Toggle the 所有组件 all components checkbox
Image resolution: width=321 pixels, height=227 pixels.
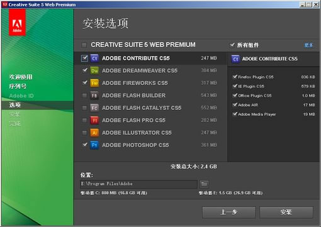coord(232,45)
